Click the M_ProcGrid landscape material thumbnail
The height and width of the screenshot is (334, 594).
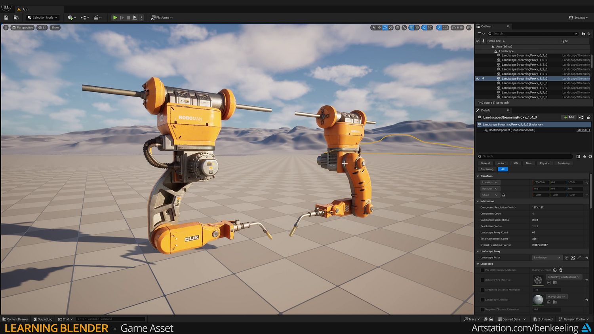(x=538, y=300)
